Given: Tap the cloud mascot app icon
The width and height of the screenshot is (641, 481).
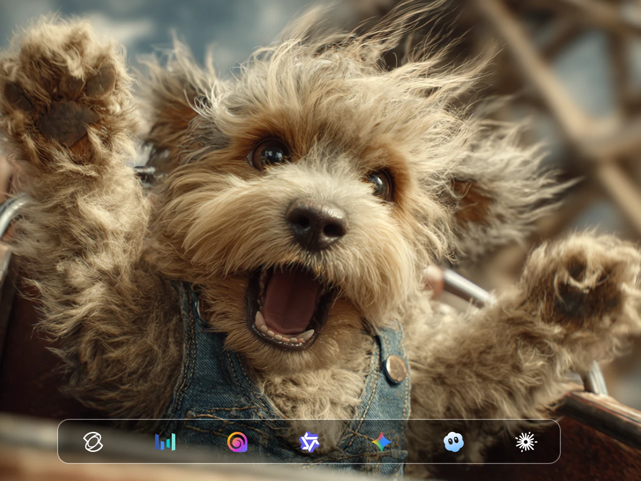Looking at the screenshot, I should [454, 442].
